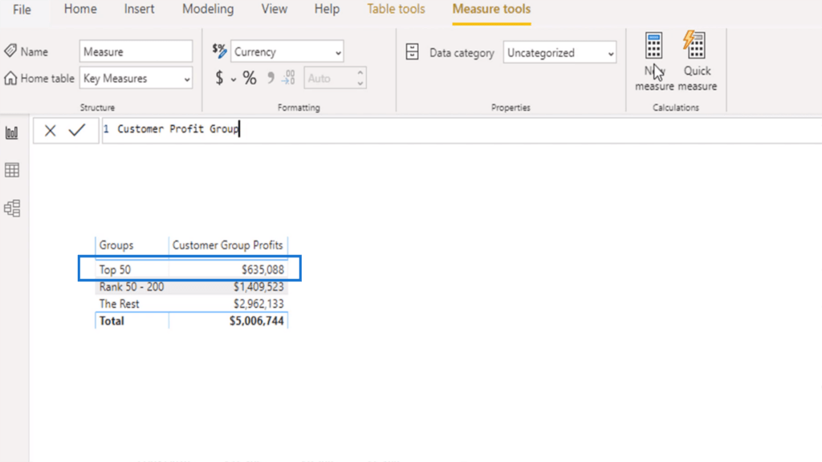Image resolution: width=822 pixels, height=462 pixels.
Task: Select the Rank 50 - 200 row label
Action: 132,287
